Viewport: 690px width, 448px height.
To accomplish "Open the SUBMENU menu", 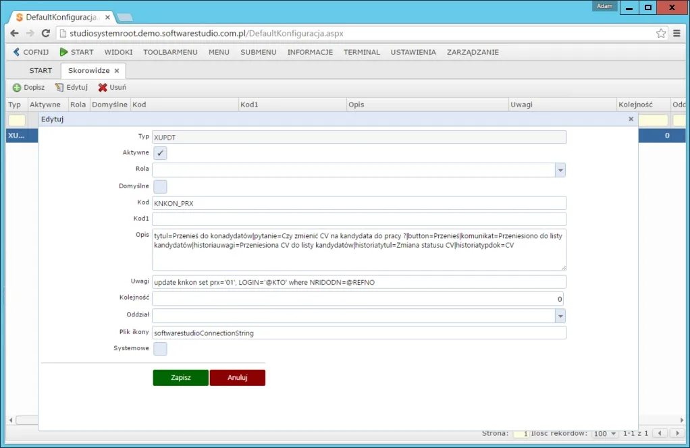I will [x=259, y=52].
